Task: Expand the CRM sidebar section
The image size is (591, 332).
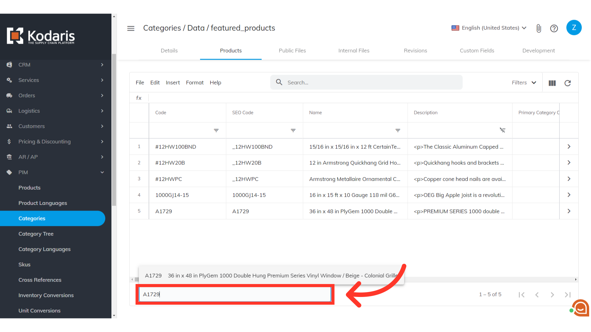Action: (55, 65)
